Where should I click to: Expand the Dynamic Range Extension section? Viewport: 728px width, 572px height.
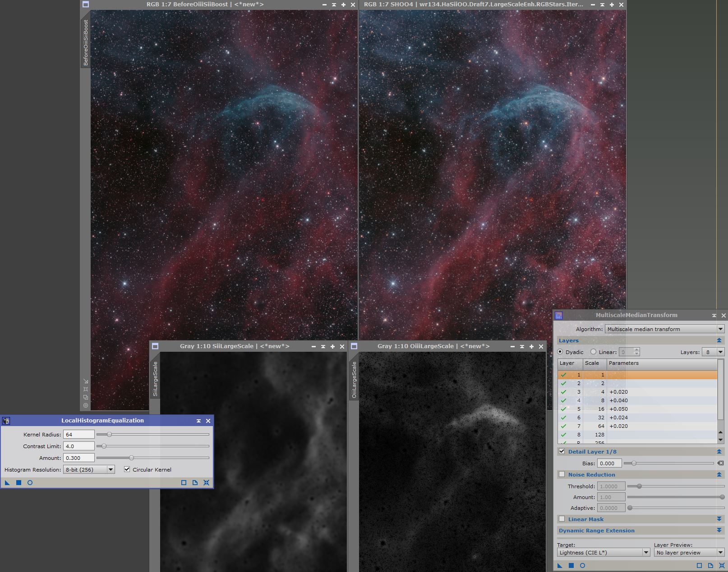click(x=596, y=531)
